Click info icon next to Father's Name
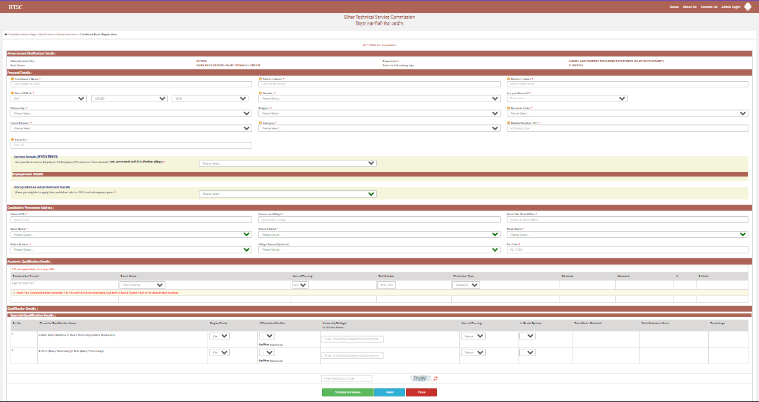Image resolution: width=759 pixels, height=402 pixels. tap(260, 79)
